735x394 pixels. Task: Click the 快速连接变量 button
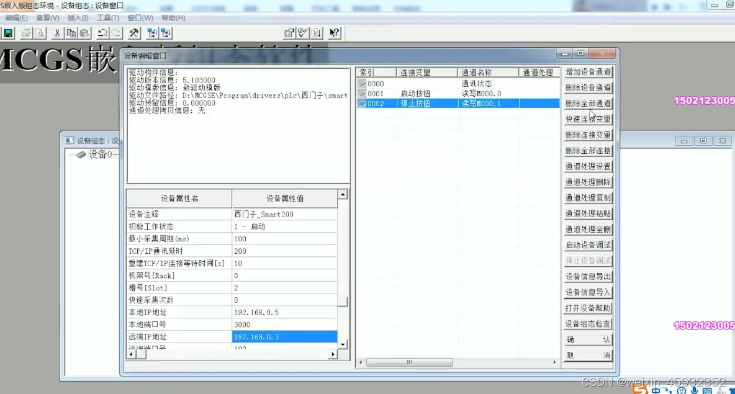[x=588, y=119]
